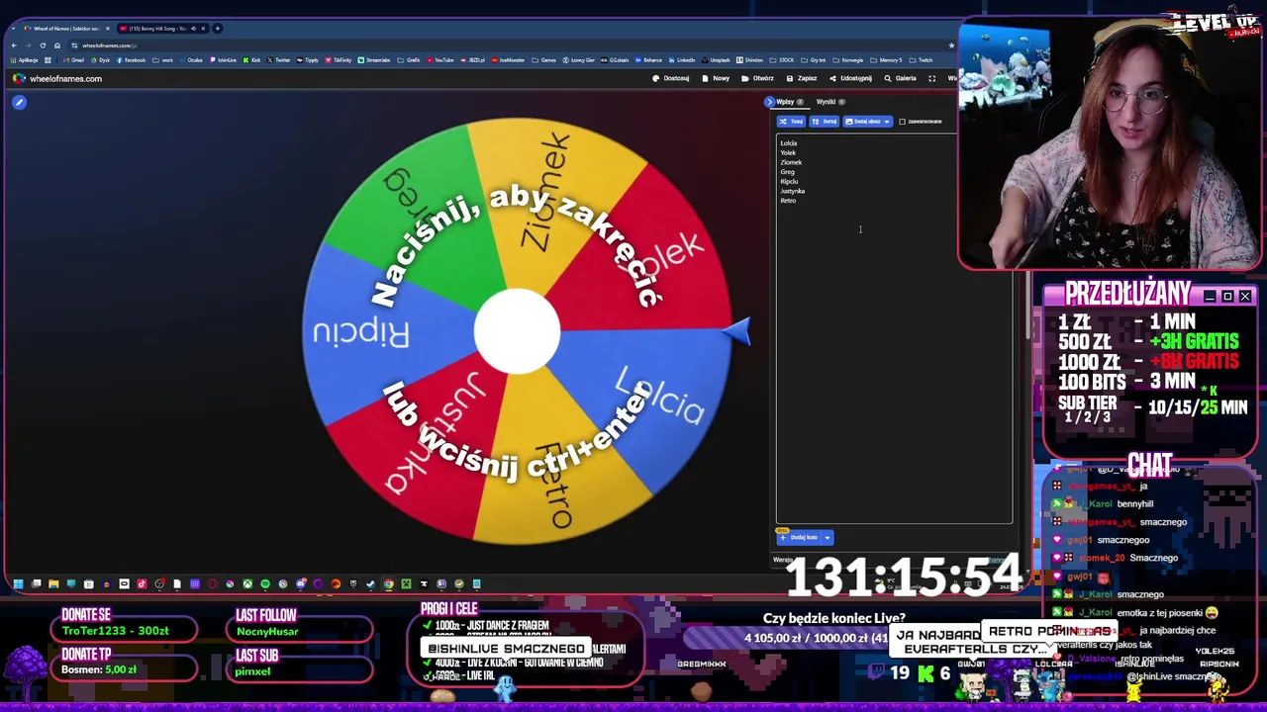The image size is (1267, 712).
Task: Open the Windows Start menu
Action: (x=18, y=583)
